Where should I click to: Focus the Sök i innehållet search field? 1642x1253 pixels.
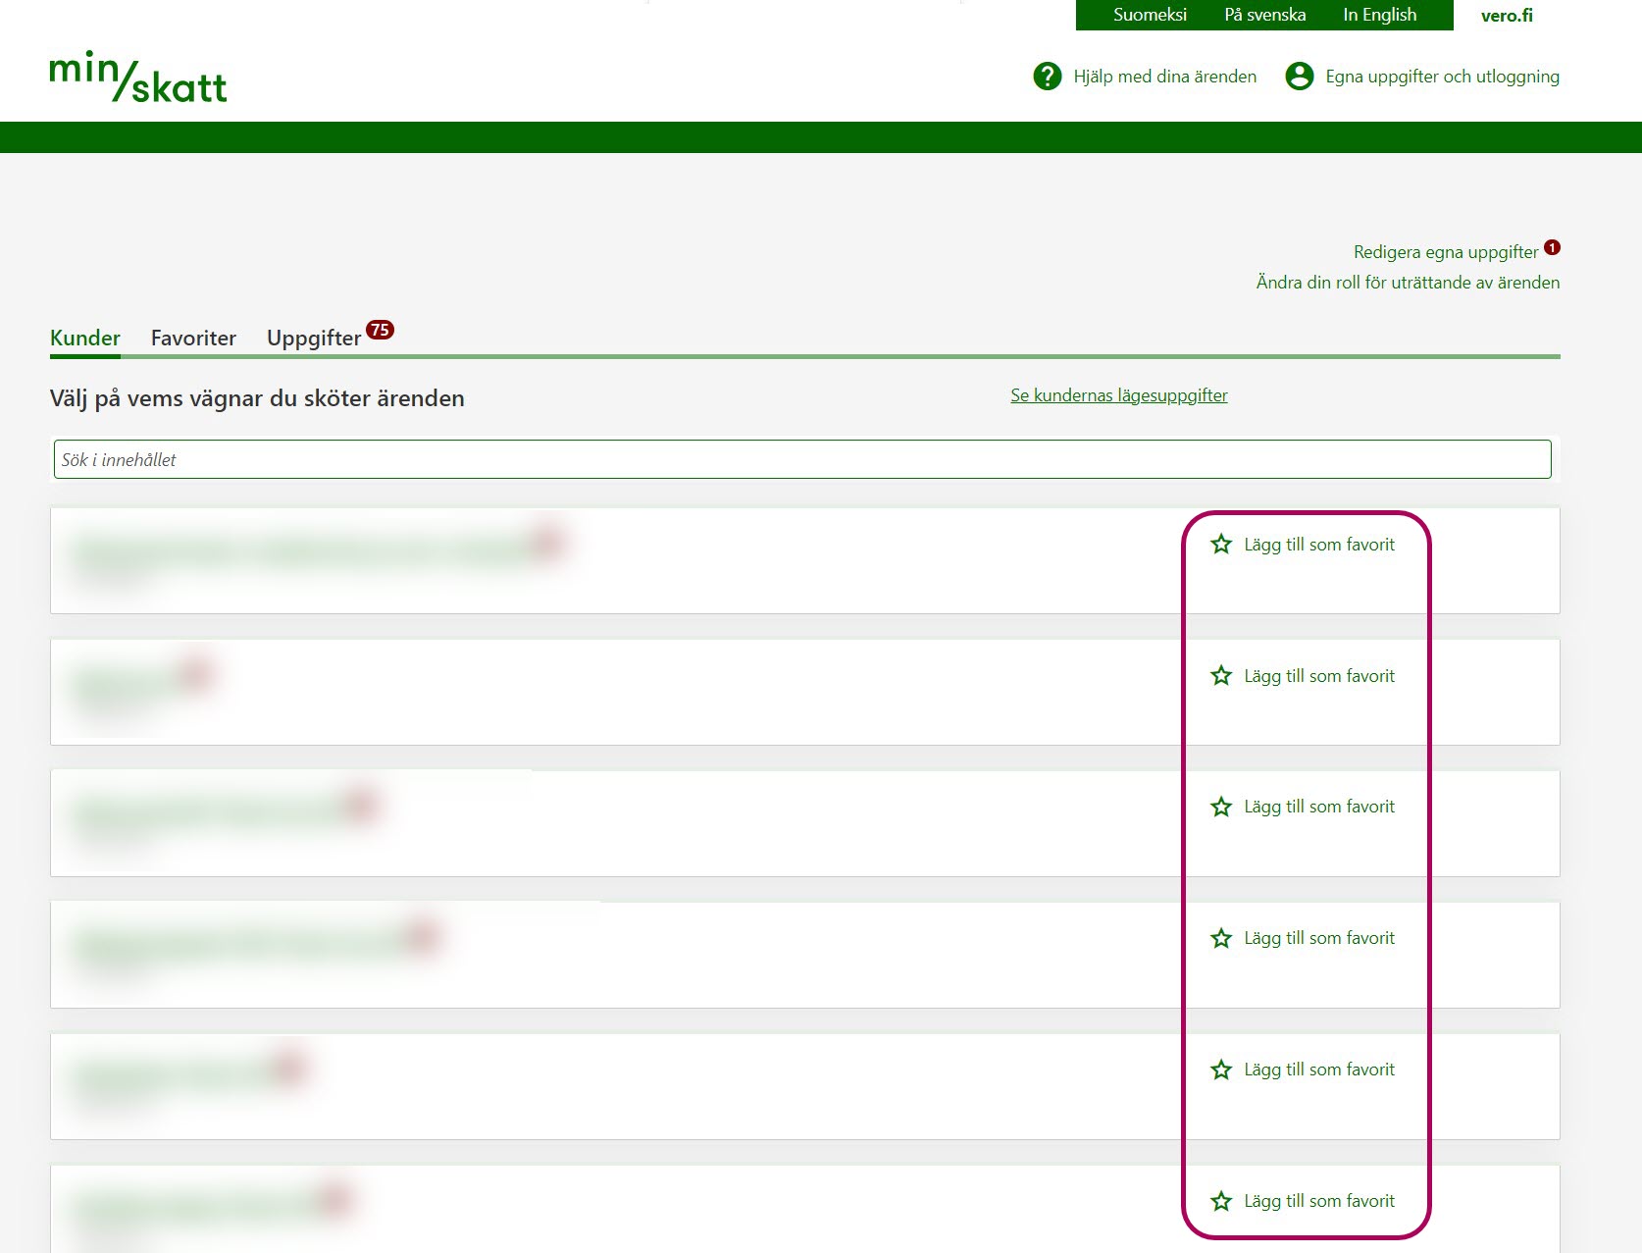(801, 460)
